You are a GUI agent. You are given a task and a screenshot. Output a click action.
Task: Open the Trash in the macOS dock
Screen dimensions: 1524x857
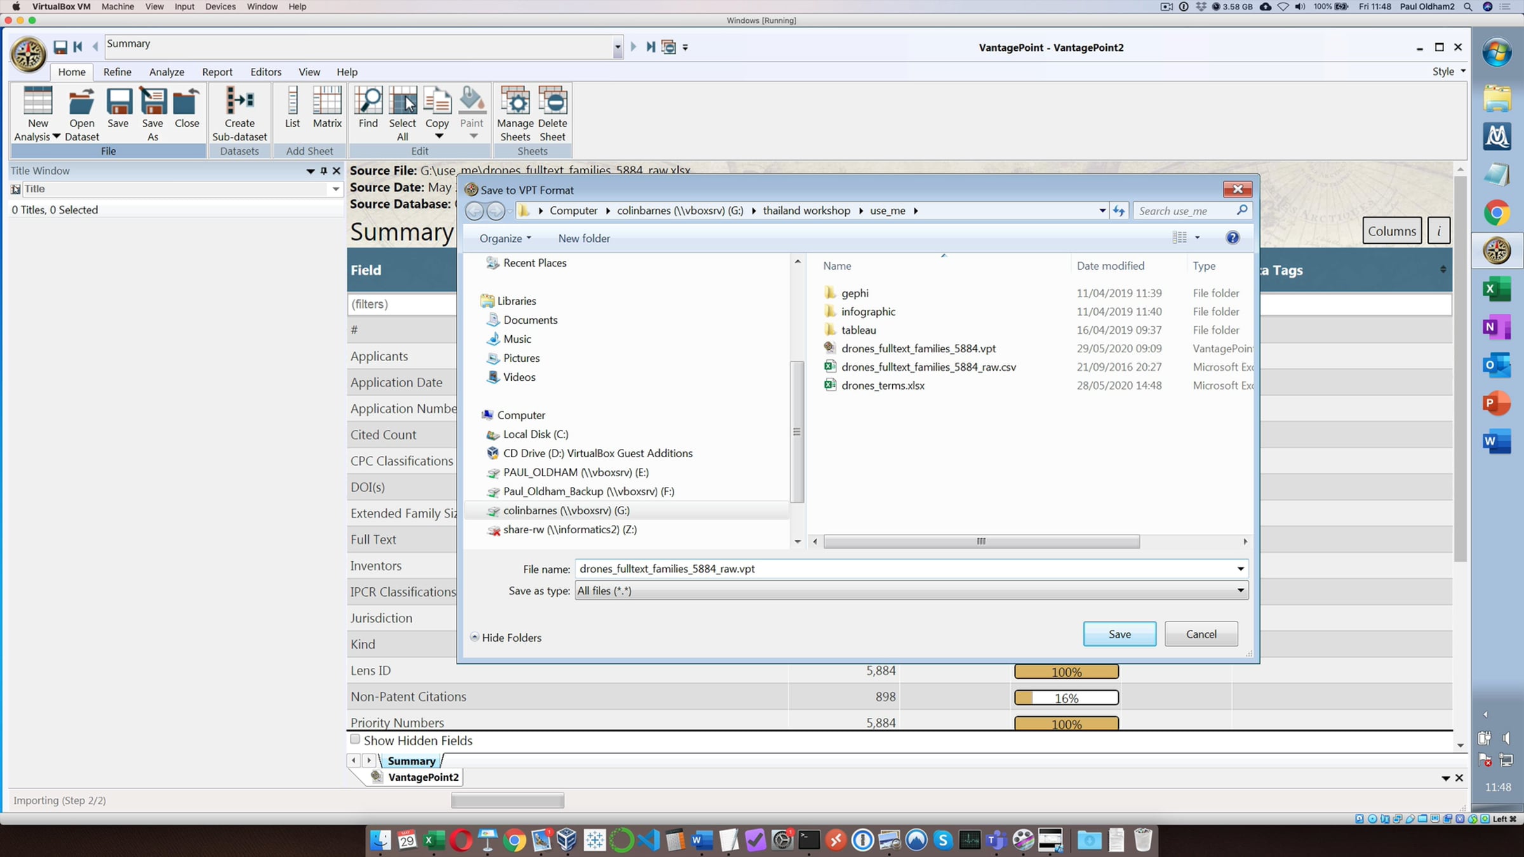point(1143,840)
